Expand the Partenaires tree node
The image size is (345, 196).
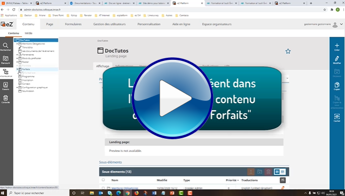tap(17, 55)
